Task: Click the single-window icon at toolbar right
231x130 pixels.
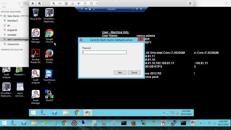Action: coord(190,3)
